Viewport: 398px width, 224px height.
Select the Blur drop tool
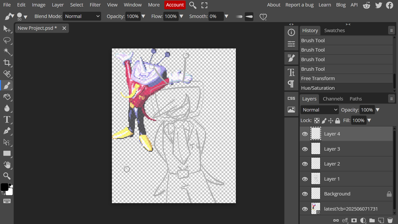(x=7, y=108)
